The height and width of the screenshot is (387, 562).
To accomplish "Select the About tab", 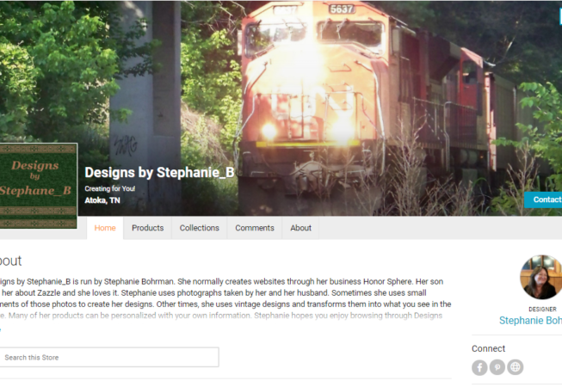I will click(x=300, y=228).
